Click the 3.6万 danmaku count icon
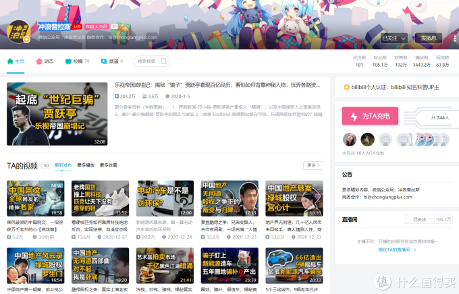Image resolution: width=459 pixels, height=294 pixels. click(x=144, y=96)
